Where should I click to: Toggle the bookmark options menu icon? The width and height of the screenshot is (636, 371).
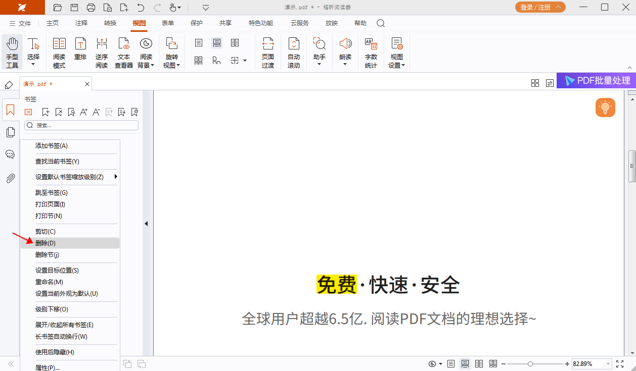[x=28, y=112]
